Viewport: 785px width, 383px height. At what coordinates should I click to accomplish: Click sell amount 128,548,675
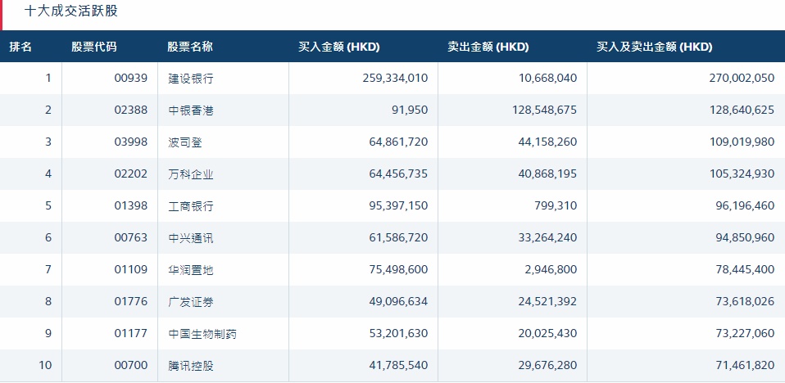coord(545,110)
